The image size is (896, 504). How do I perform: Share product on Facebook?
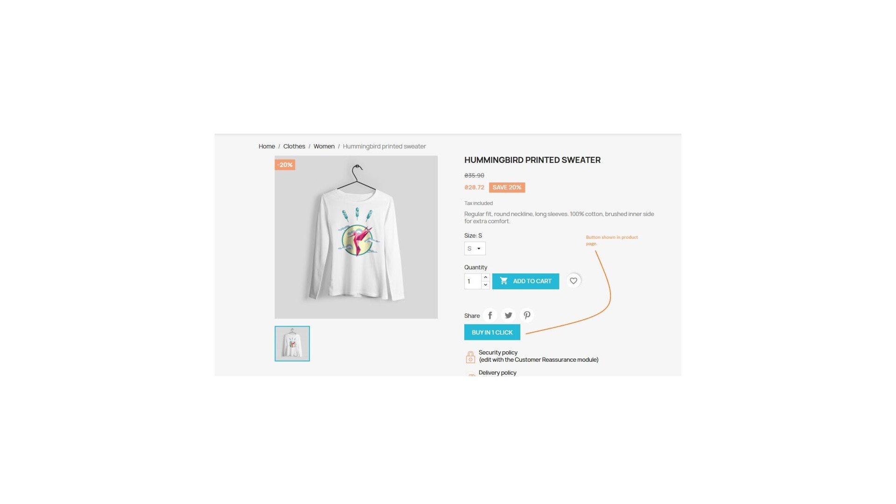point(490,315)
